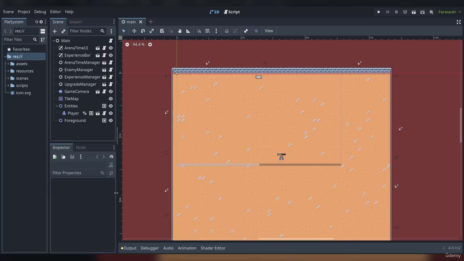This screenshot has width=464, height=261.
Task: Open ArenaTimeUI scene in editor icon
Action: [98, 48]
